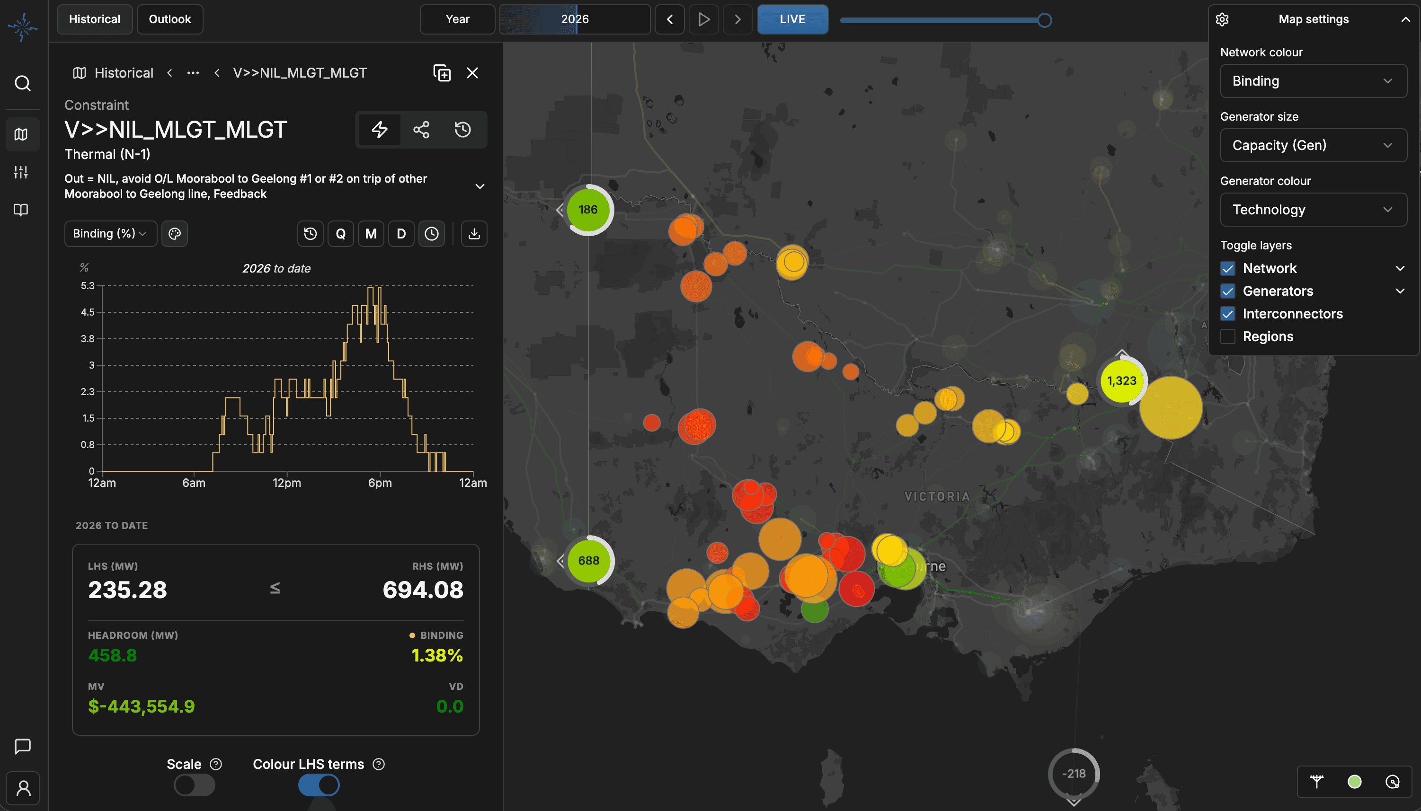Image resolution: width=1421 pixels, height=811 pixels.
Task: Click the green circle status icon
Action: click(x=1355, y=782)
